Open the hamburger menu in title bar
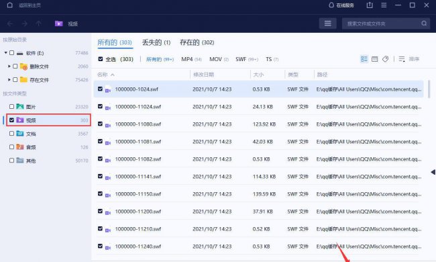This screenshot has width=436, height=262. click(384, 5)
